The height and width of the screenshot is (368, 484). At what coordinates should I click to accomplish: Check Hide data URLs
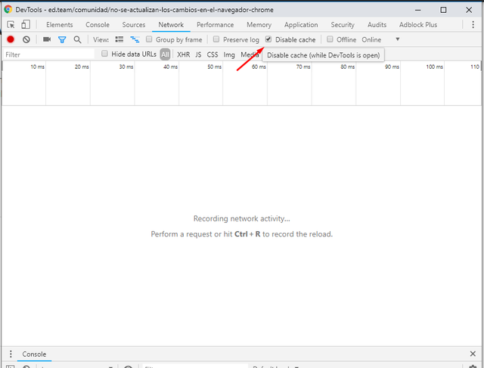click(x=104, y=54)
